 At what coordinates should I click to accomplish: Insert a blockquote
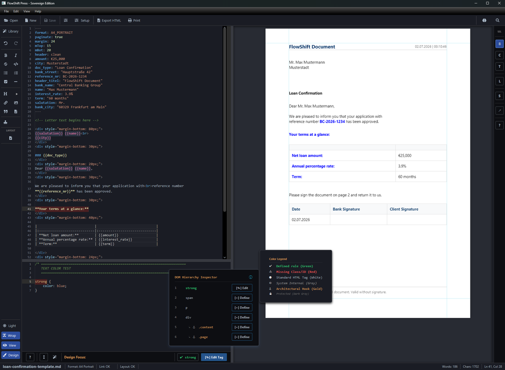[5, 111]
